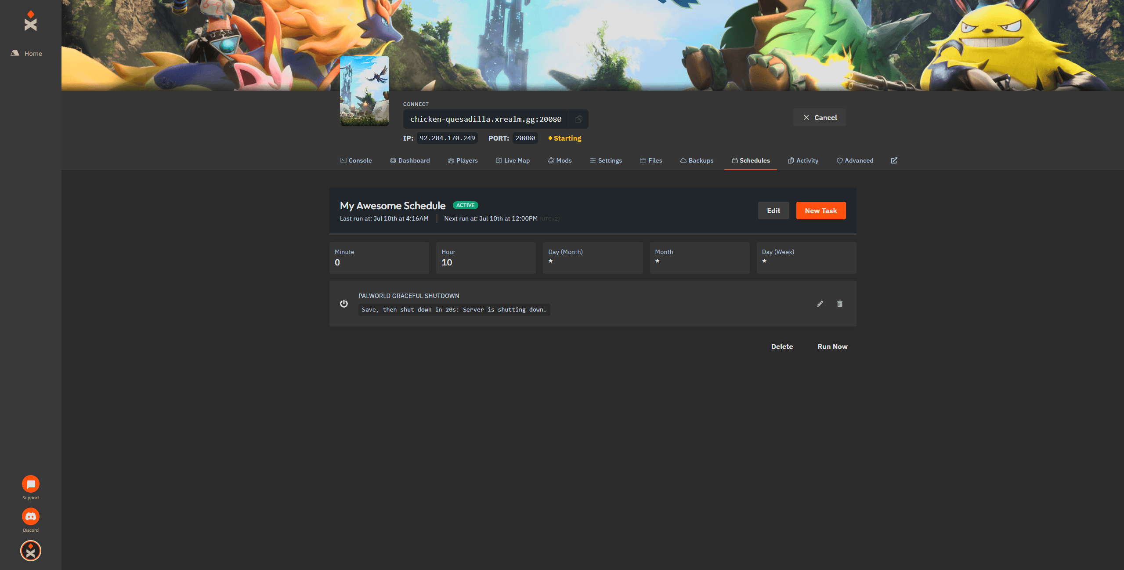Click the port value 20080
This screenshot has width=1124, height=570.
(x=525, y=138)
